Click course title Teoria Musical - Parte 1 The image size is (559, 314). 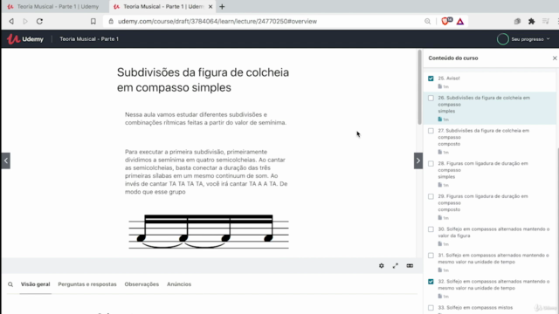click(89, 38)
